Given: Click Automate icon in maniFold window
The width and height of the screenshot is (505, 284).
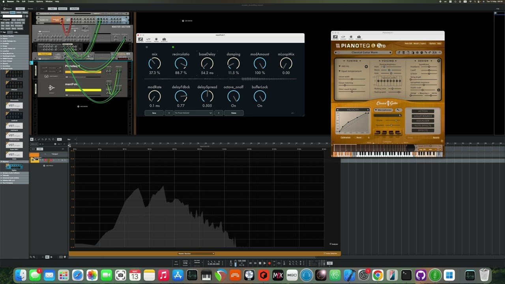Looking at the screenshot, I should [148, 39].
